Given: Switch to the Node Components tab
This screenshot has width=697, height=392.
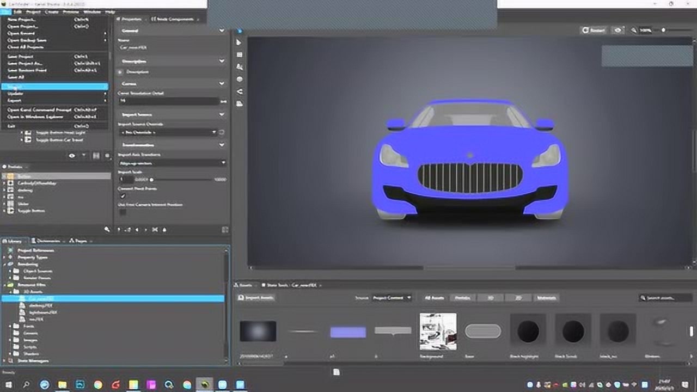Looking at the screenshot, I should (175, 19).
